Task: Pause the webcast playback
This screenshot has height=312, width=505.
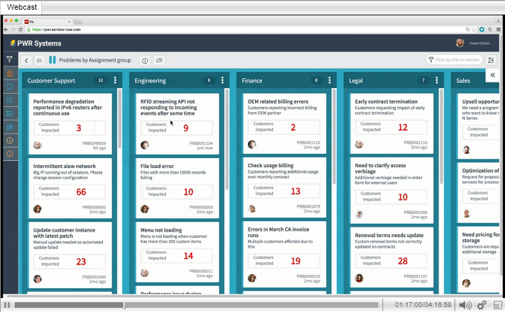Action: point(7,305)
